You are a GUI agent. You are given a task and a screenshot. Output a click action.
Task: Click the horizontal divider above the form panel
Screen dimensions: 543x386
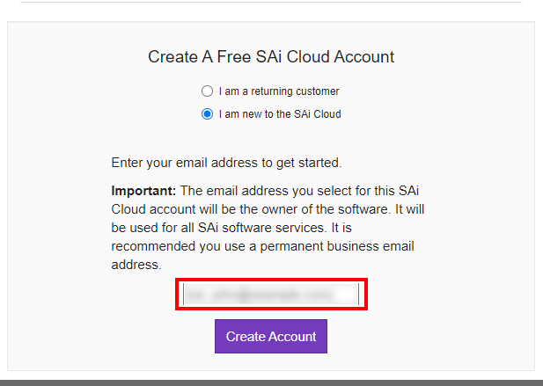(271, 2)
